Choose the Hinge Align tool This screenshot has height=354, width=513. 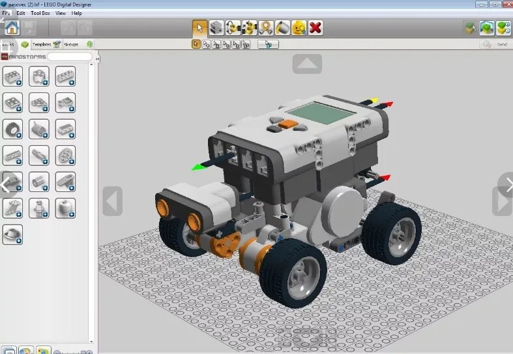pos(250,28)
